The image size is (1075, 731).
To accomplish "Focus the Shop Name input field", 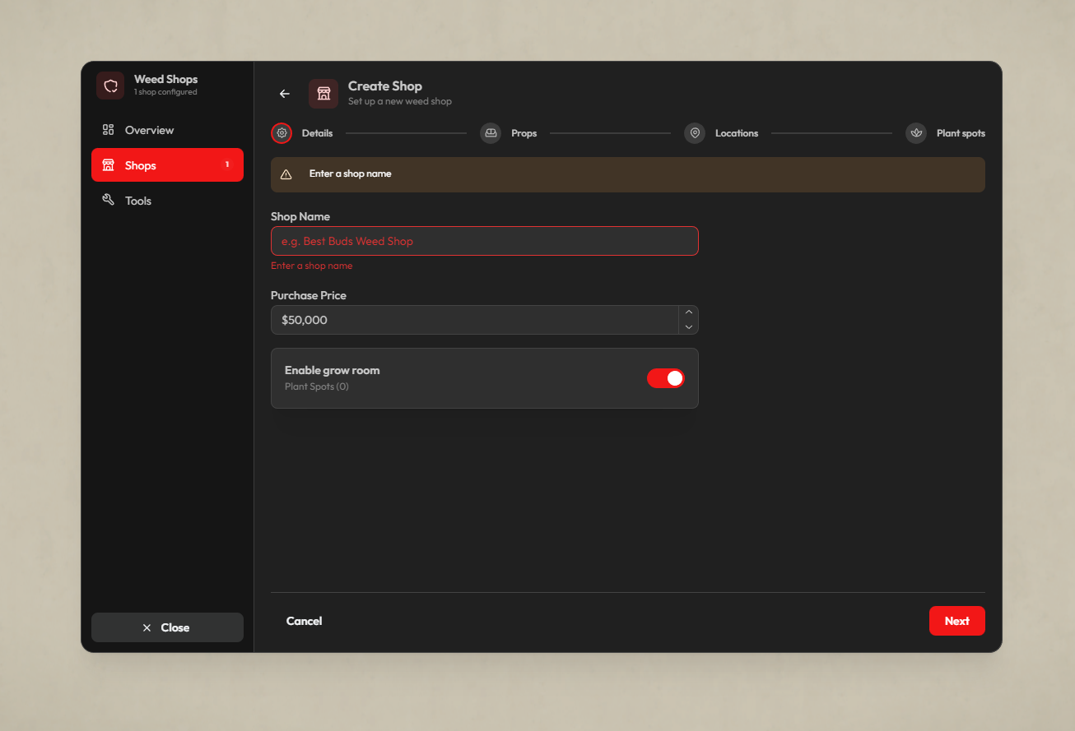I will click(485, 241).
